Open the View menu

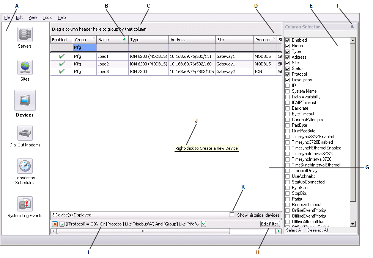(33, 17)
